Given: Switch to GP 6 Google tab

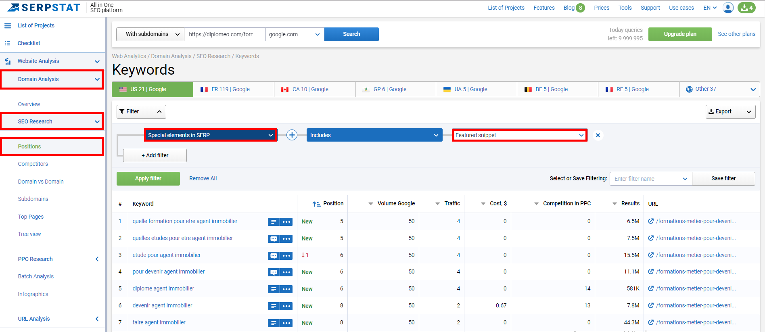Looking at the screenshot, I should coord(395,89).
